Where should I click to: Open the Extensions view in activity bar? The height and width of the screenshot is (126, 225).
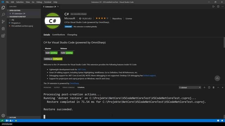pyautogui.click(x=3, y=36)
